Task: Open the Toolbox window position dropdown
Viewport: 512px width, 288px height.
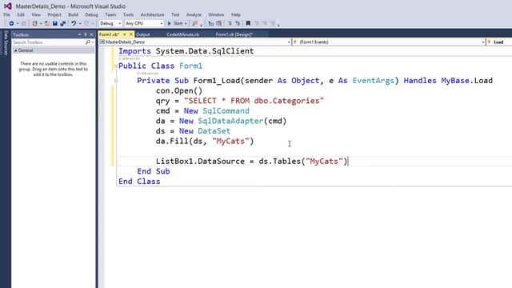Action: tap(79, 34)
